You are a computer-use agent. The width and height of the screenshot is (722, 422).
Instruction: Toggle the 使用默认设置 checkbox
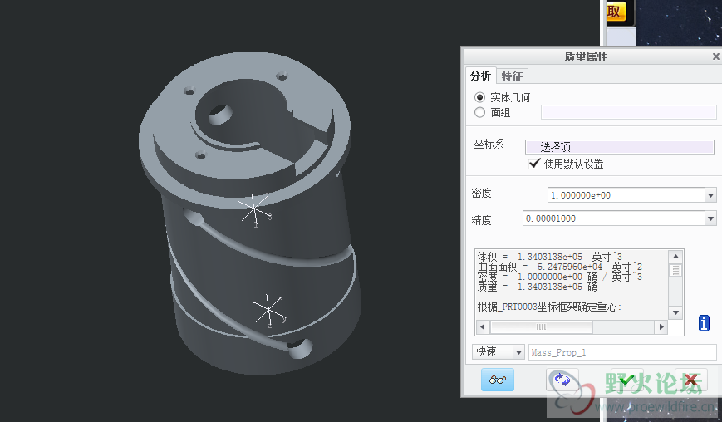(x=533, y=164)
